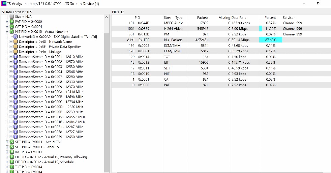Click the T icon for TransportStreamID 0x0001

(16, 57)
